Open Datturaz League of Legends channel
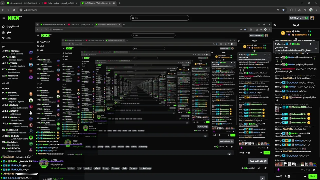Viewport: 320px width, 180px height. [x=17, y=100]
